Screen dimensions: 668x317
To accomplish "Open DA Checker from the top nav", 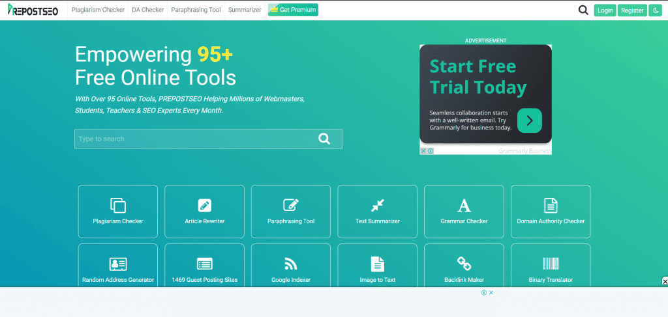I will (x=148, y=10).
